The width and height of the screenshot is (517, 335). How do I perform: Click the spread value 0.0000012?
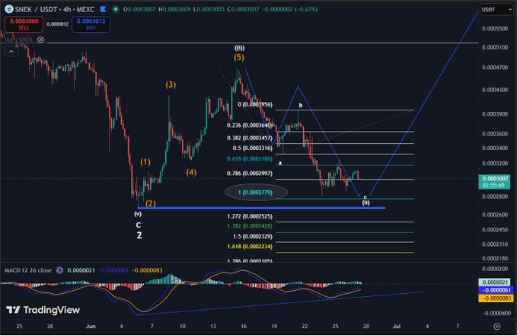coord(57,24)
